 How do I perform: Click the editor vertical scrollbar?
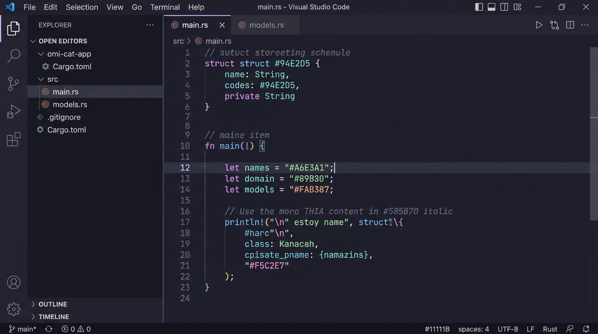click(594, 134)
